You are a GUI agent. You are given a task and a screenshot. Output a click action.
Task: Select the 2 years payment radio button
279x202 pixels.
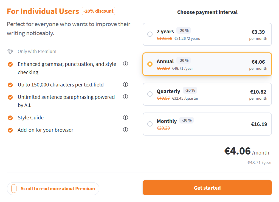pyautogui.click(x=150, y=34)
